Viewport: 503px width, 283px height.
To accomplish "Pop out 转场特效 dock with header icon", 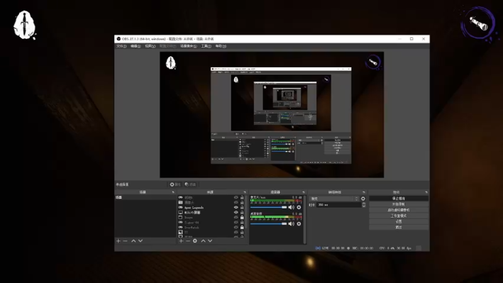I will 364,192.
